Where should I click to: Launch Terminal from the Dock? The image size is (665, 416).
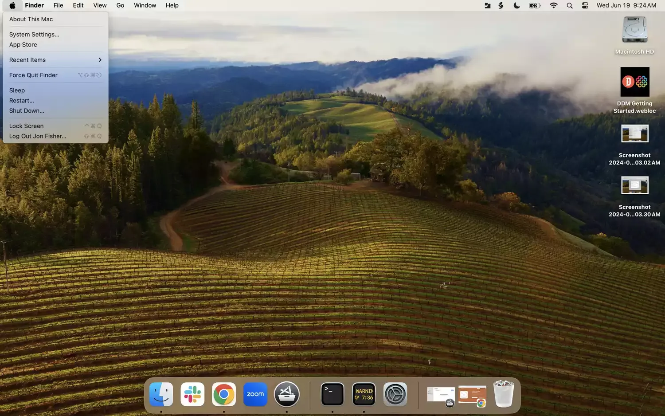point(332,394)
